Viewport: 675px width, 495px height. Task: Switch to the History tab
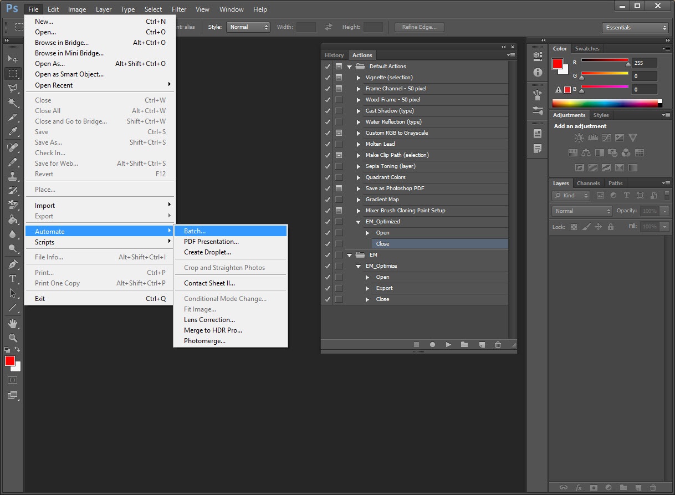pyautogui.click(x=334, y=55)
